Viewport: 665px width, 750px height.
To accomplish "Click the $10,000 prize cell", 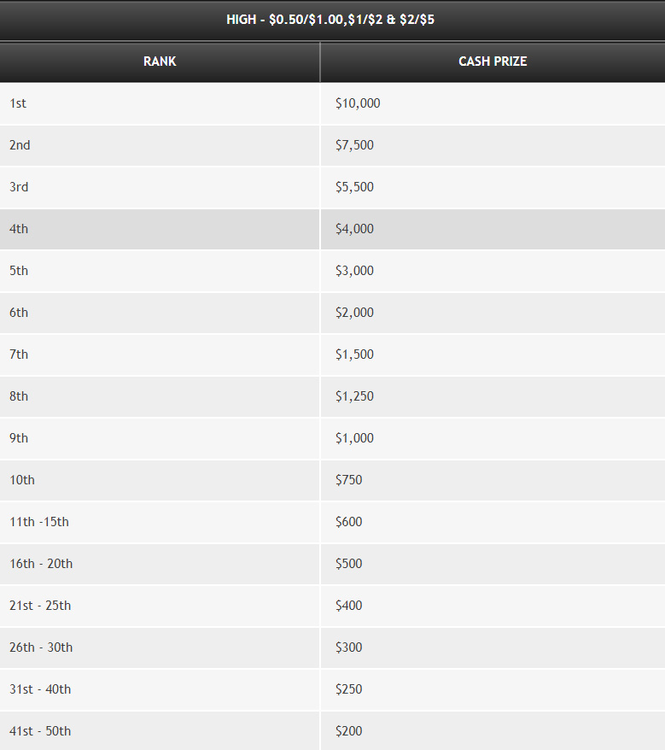I will point(493,103).
